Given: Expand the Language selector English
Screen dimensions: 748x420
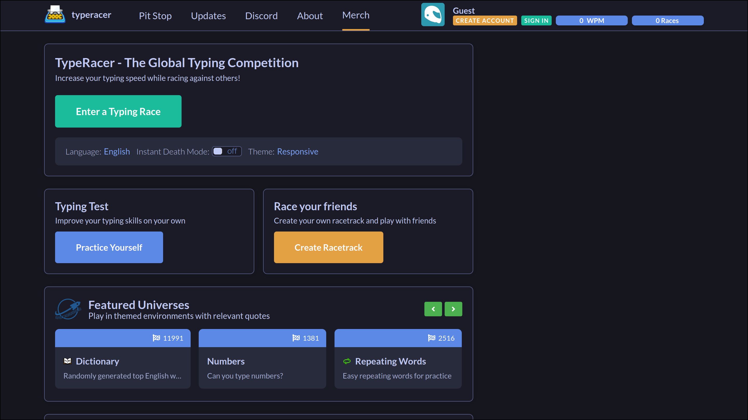Looking at the screenshot, I should 117,151.
